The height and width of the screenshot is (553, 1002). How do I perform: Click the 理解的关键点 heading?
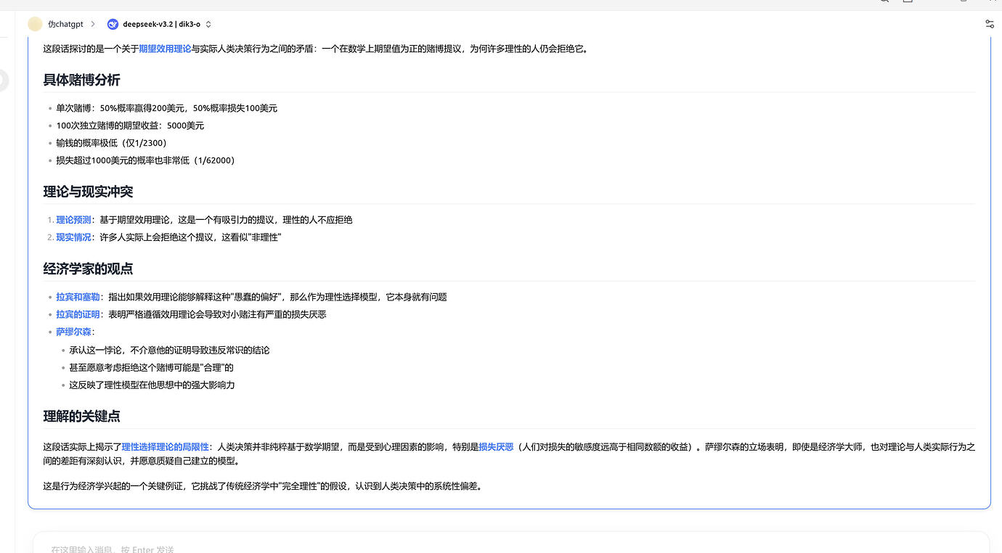(x=82, y=417)
